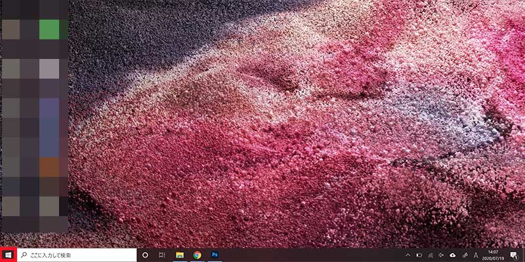Image resolution: width=525 pixels, height=262 pixels.
Task: Select the light gray desktop icon below green one
Action: tap(49, 69)
